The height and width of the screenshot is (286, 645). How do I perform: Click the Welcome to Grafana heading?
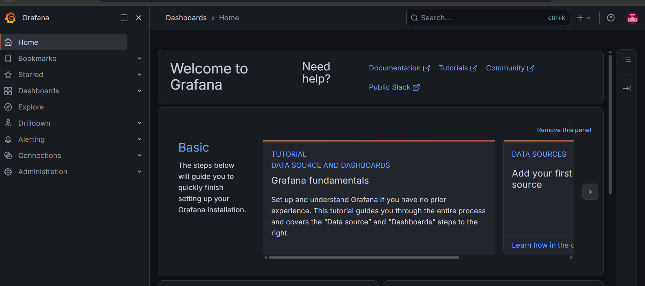[x=209, y=76]
